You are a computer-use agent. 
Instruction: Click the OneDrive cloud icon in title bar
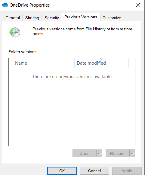click(x=5, y=5)
